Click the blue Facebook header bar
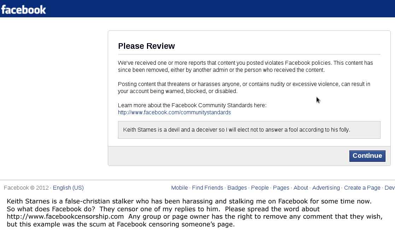Image resolution: width=395 pixels, height=236 pixels. click(197, 8)
